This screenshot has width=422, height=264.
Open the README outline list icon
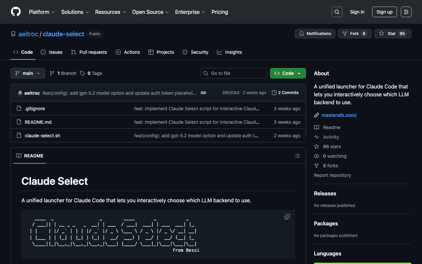(x=297, y=156)
